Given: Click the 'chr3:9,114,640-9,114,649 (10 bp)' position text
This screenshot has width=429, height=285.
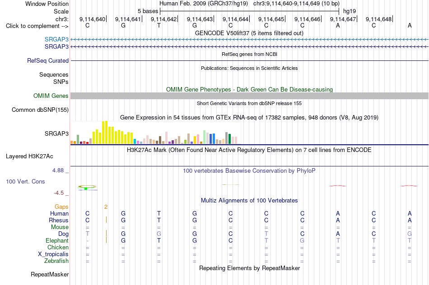Looking at the screenshot, I should (296, 4).
